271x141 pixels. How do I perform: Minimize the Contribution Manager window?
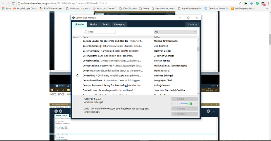point(180,18)
